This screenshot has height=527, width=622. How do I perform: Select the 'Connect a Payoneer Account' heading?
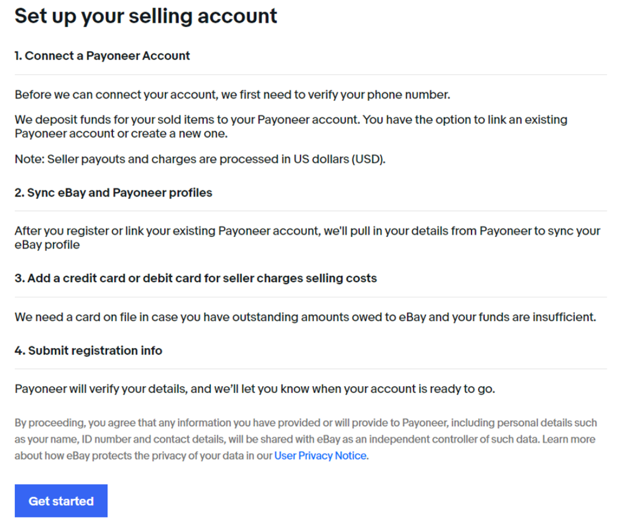point(102,56)
